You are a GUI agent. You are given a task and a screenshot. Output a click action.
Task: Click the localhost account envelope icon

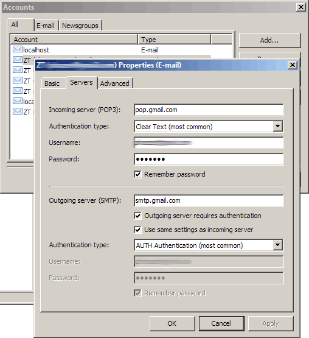pos(17,49)
